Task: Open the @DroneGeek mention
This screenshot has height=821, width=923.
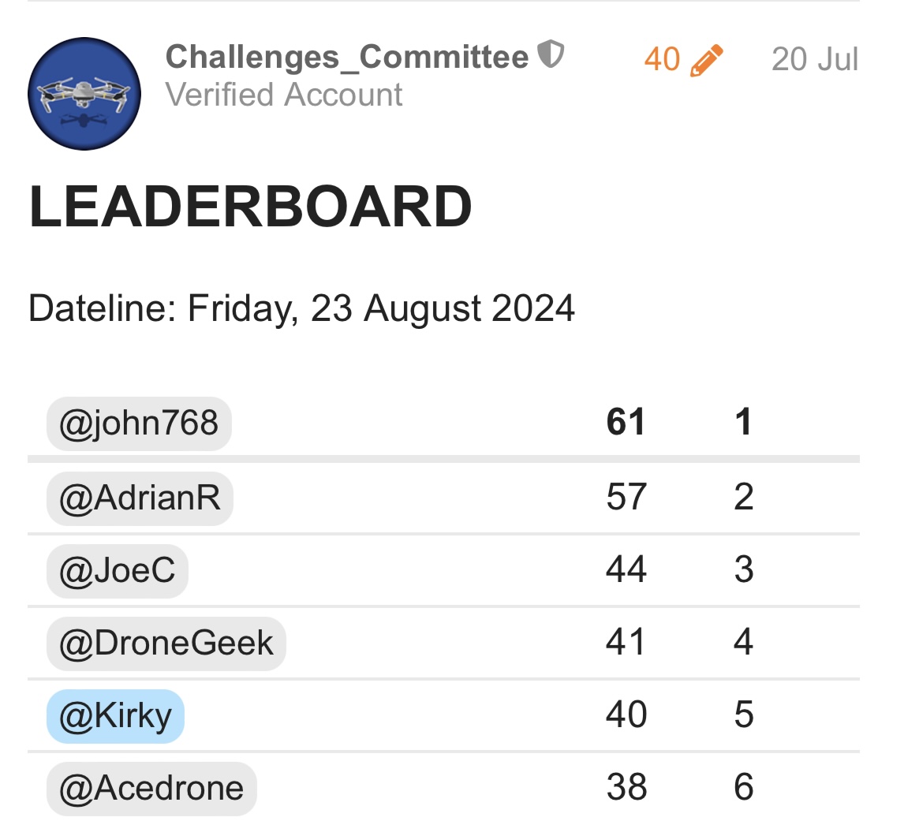Action: [166, 644]
